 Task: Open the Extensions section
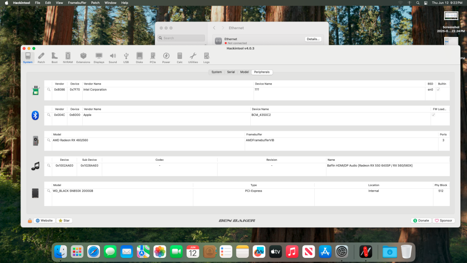tap(83, 58)
